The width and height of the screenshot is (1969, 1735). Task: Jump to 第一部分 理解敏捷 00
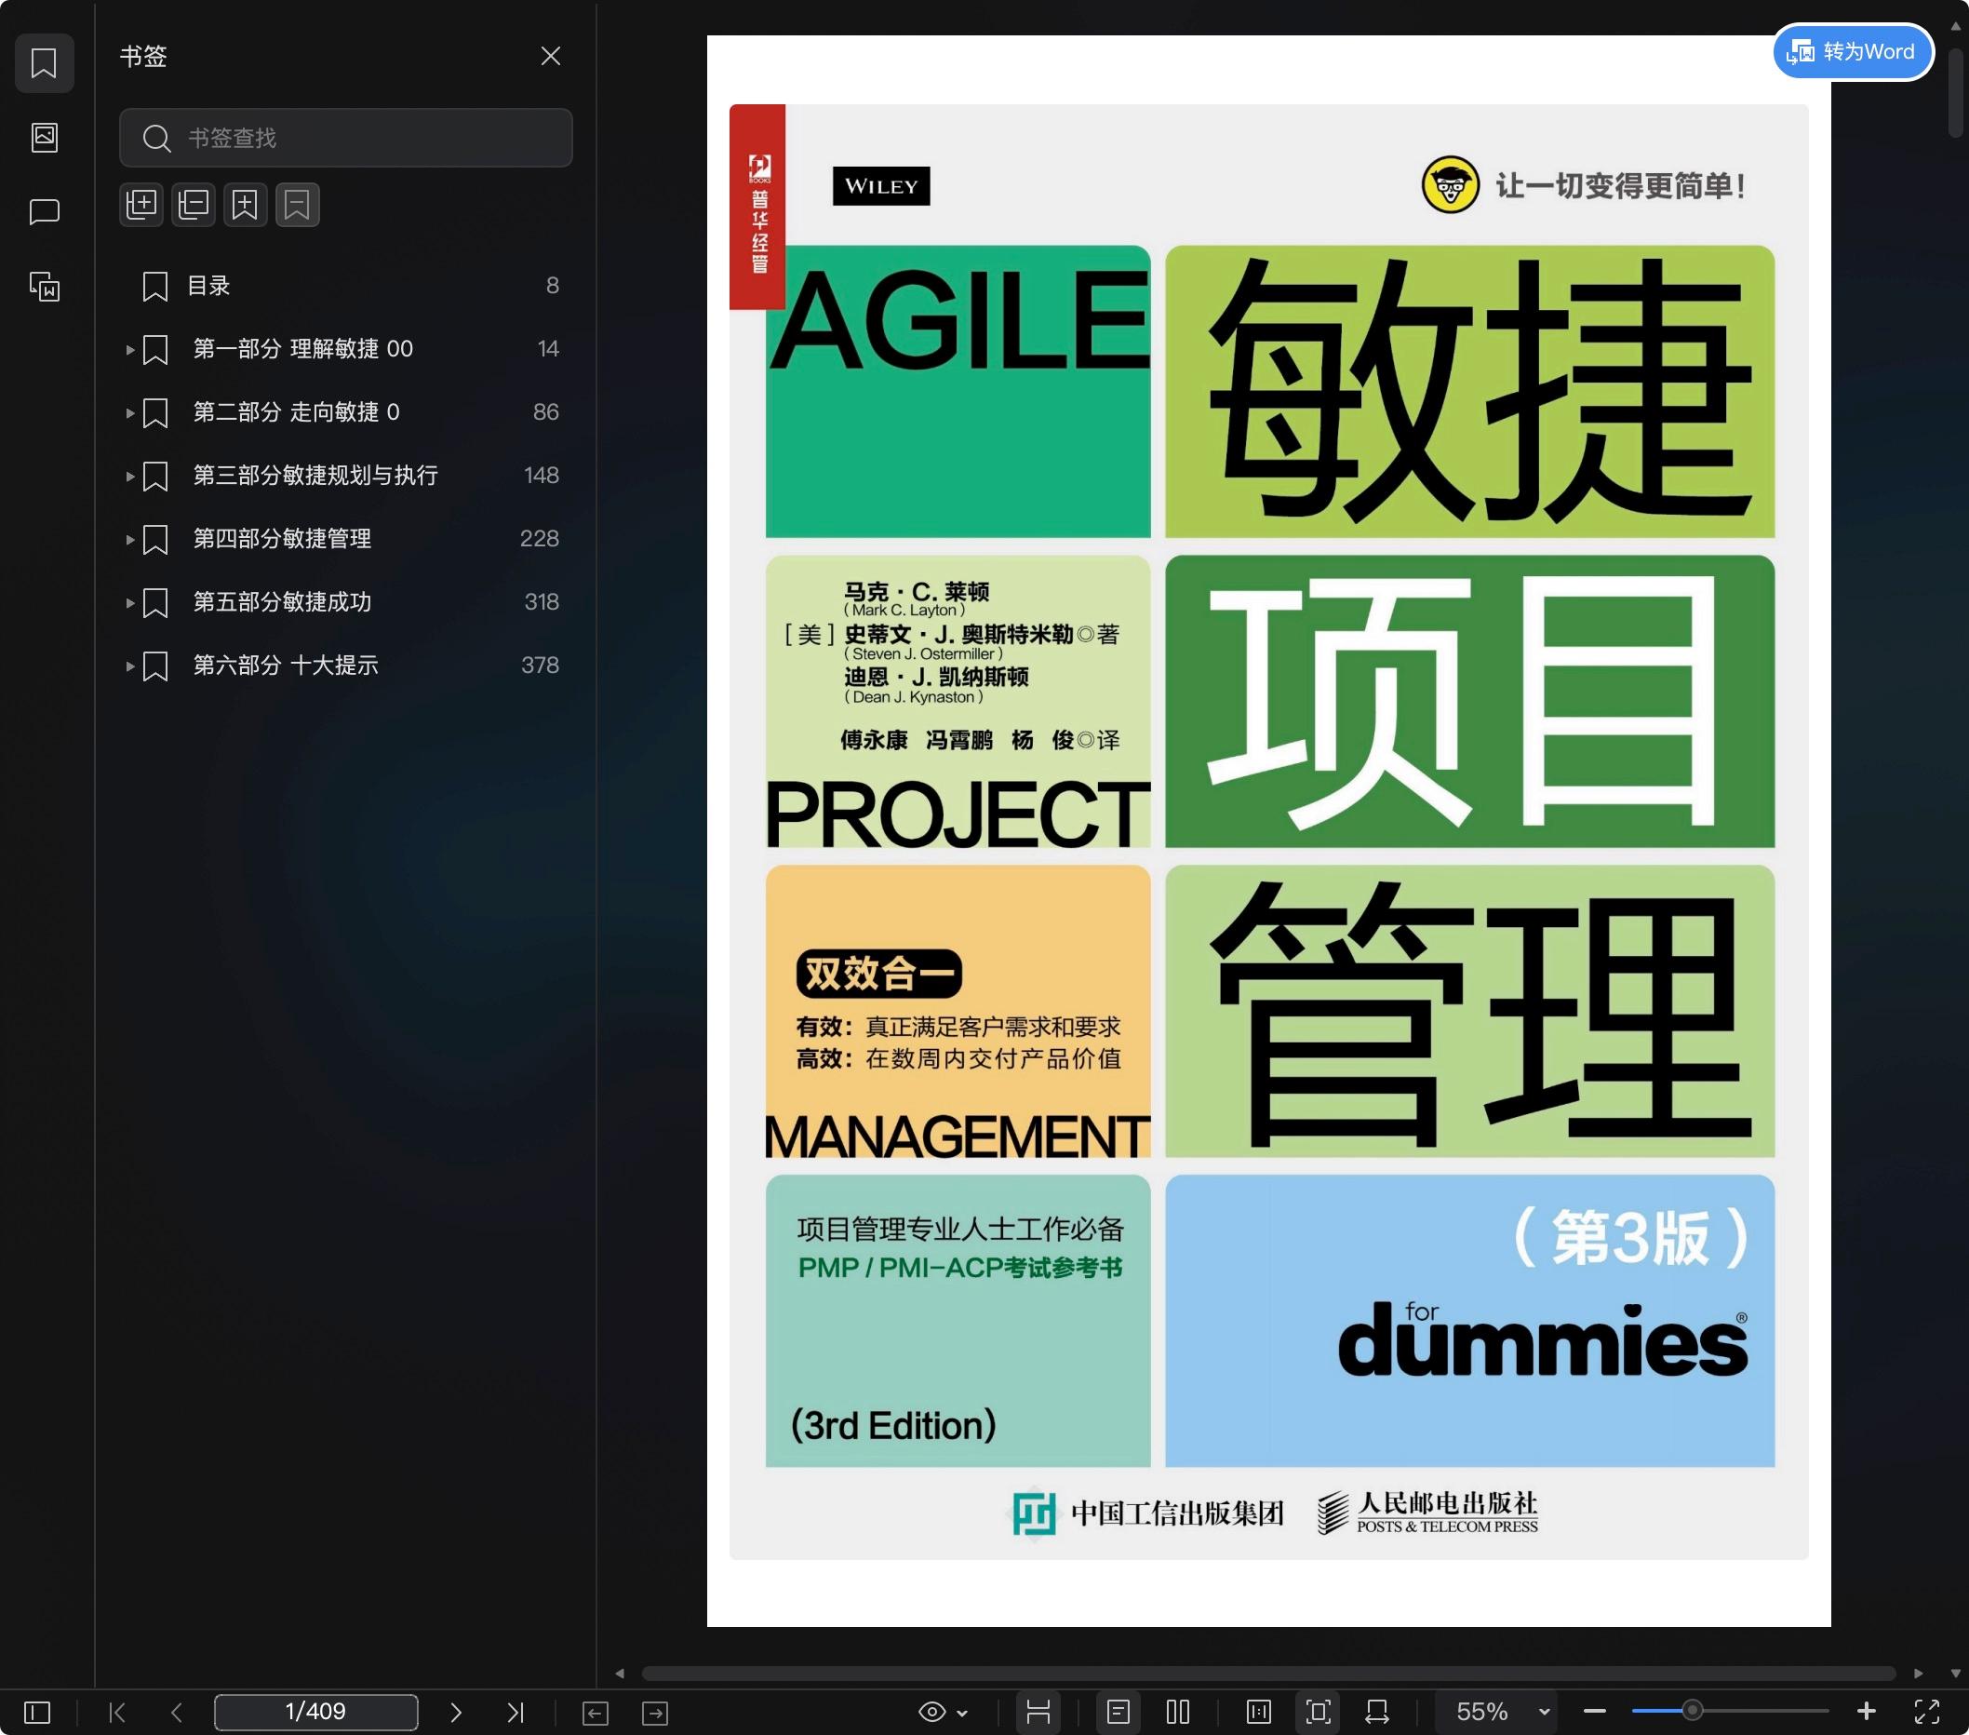302,349
